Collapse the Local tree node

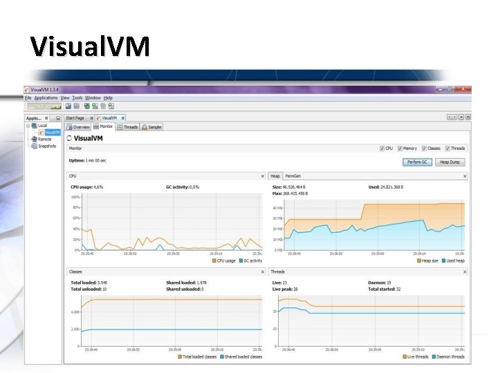click(28, 126)
